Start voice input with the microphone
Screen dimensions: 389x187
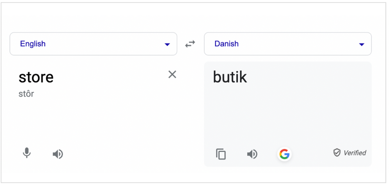pos(27,153)
